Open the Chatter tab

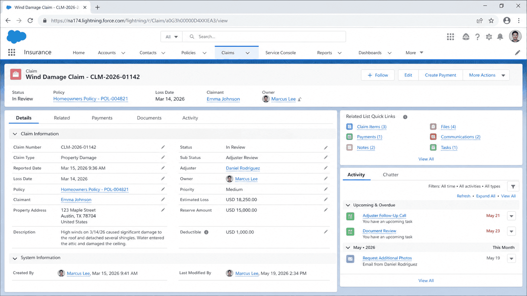391,175
